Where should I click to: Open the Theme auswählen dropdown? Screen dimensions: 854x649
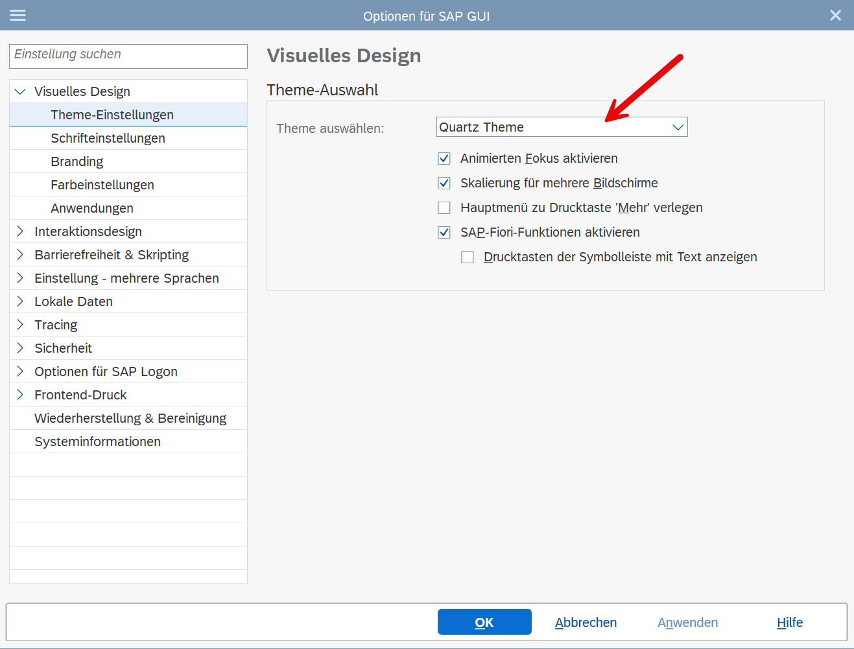(x=678, y=127)
